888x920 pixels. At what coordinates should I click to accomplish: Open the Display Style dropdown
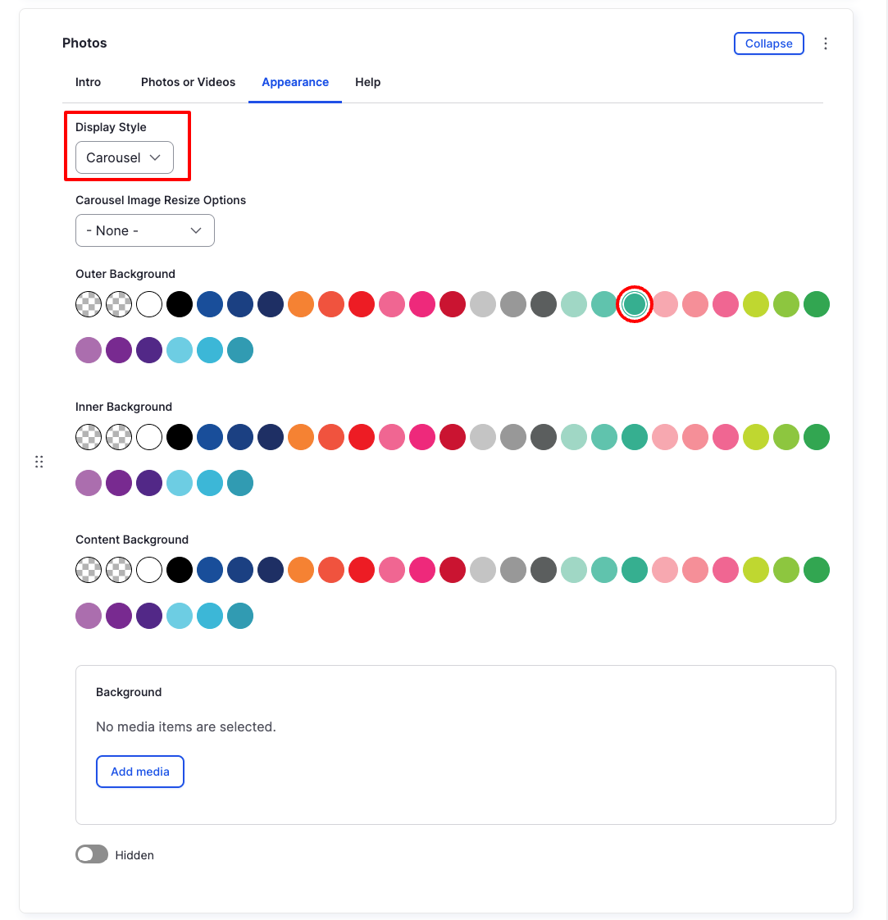[121, 157]
